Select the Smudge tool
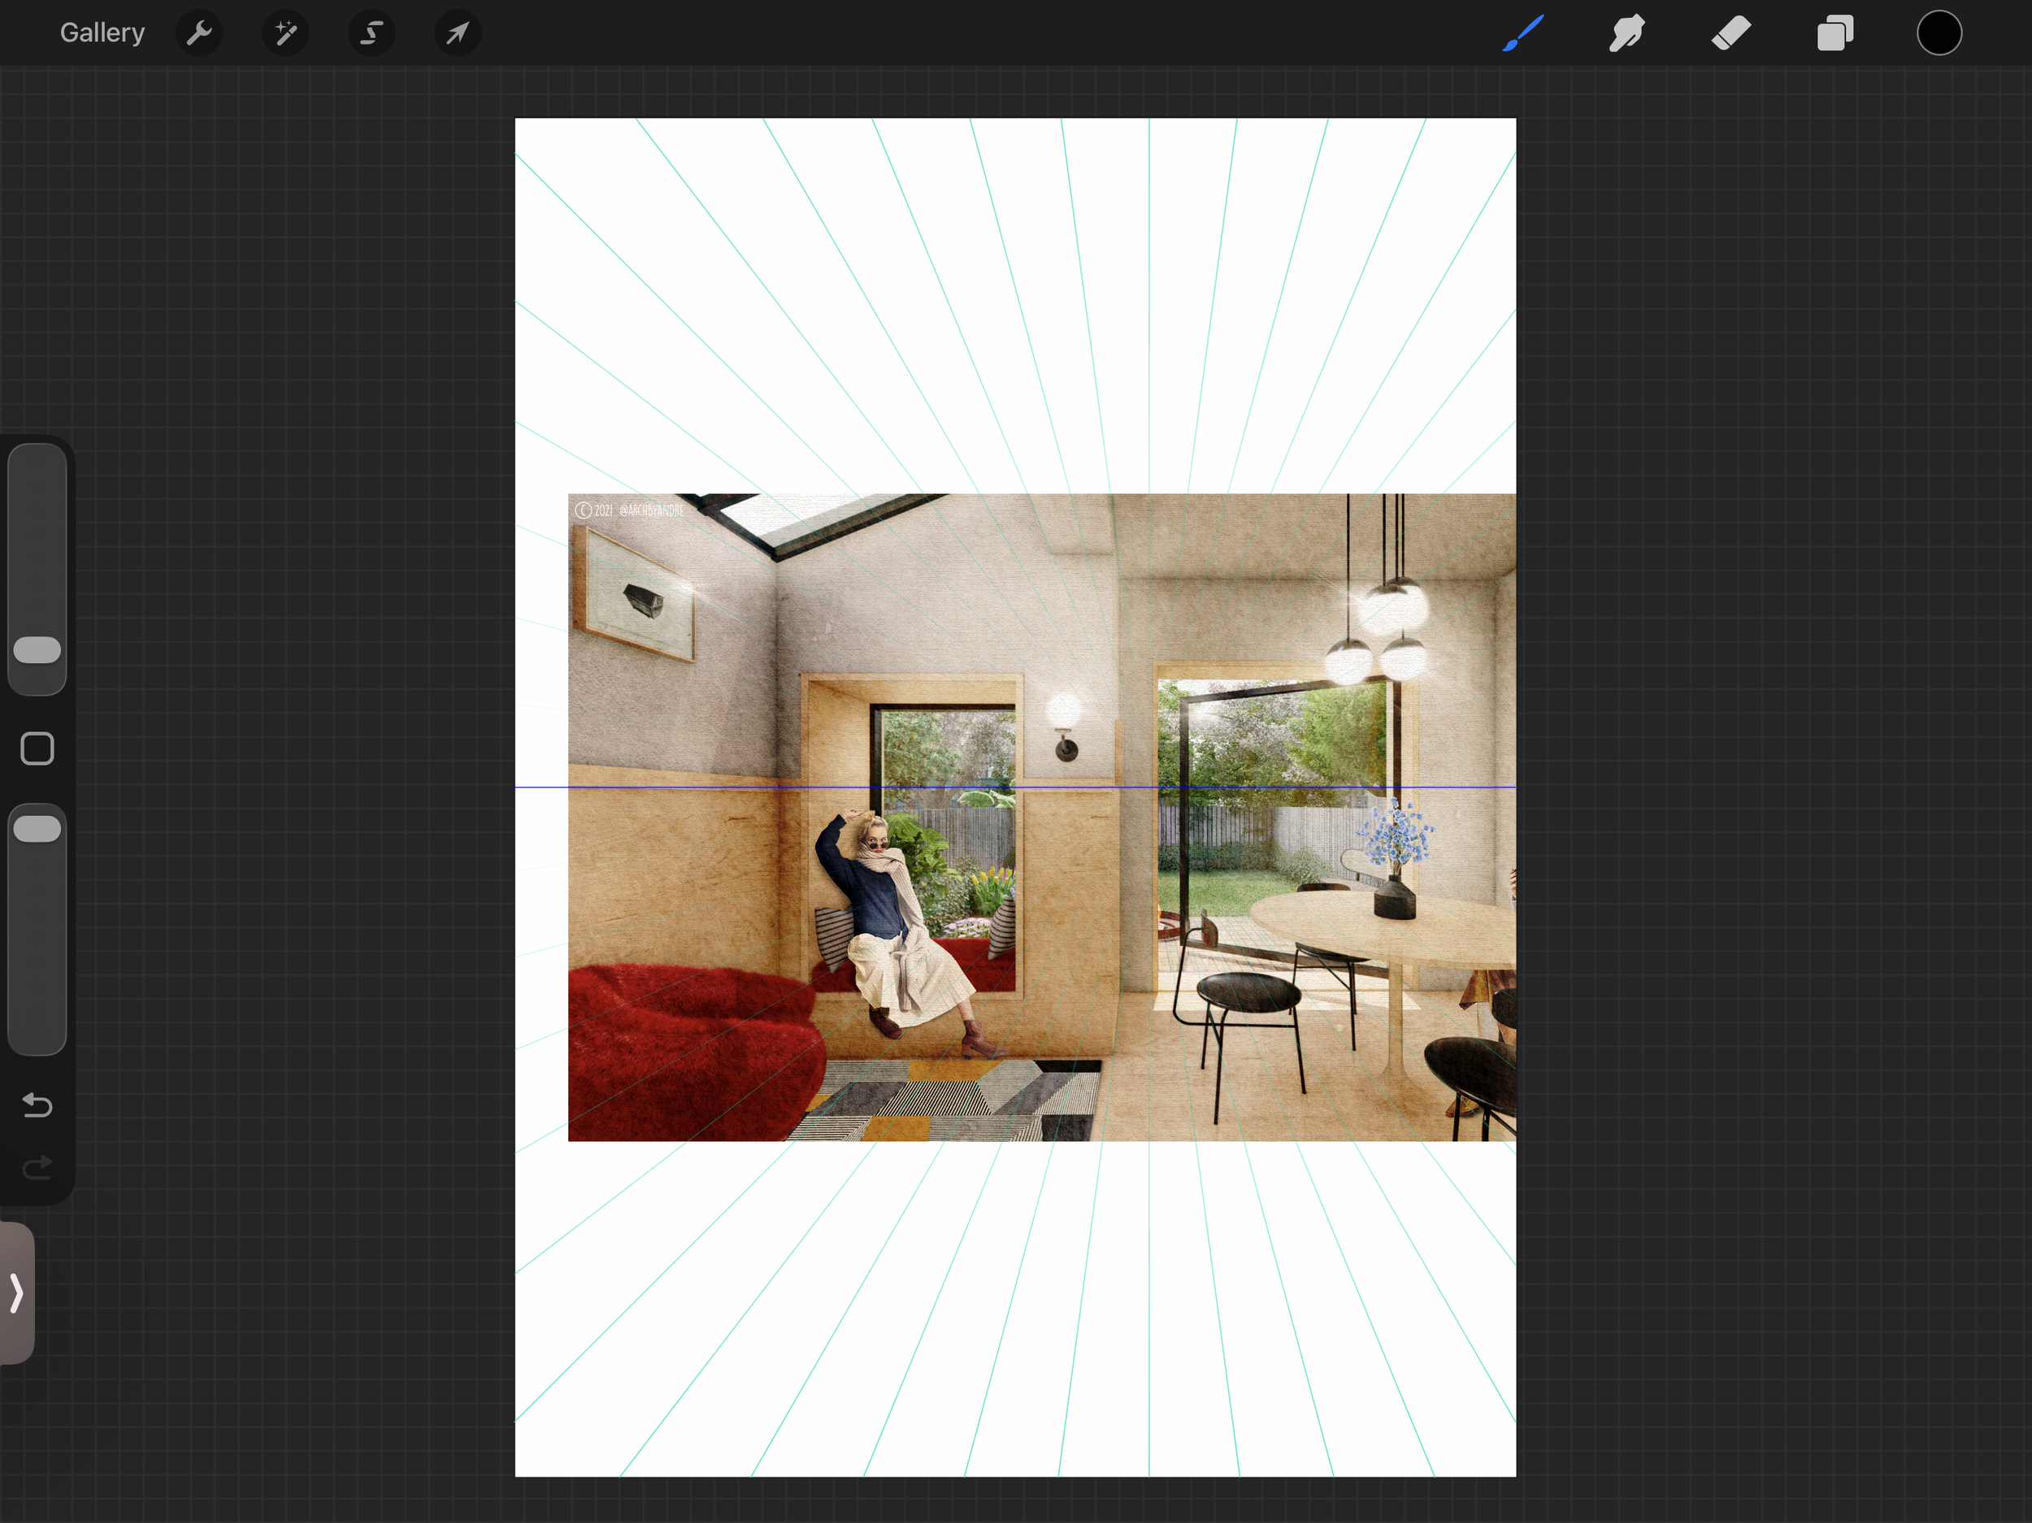 pos(1626,33)
